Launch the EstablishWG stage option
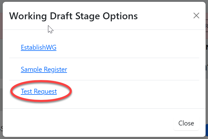 [x=39, y=47]
